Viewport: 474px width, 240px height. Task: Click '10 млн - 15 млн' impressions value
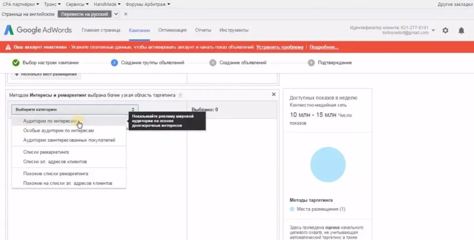click(x=313, y=115)
